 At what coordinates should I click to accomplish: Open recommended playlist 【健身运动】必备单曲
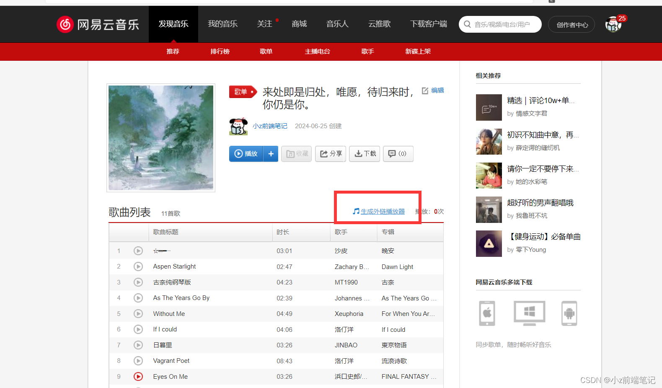pyautogui.click(x=544, y=237)
